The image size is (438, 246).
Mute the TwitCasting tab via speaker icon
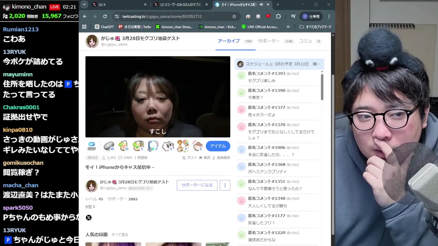pyautogui.click(x=261, y=4)
